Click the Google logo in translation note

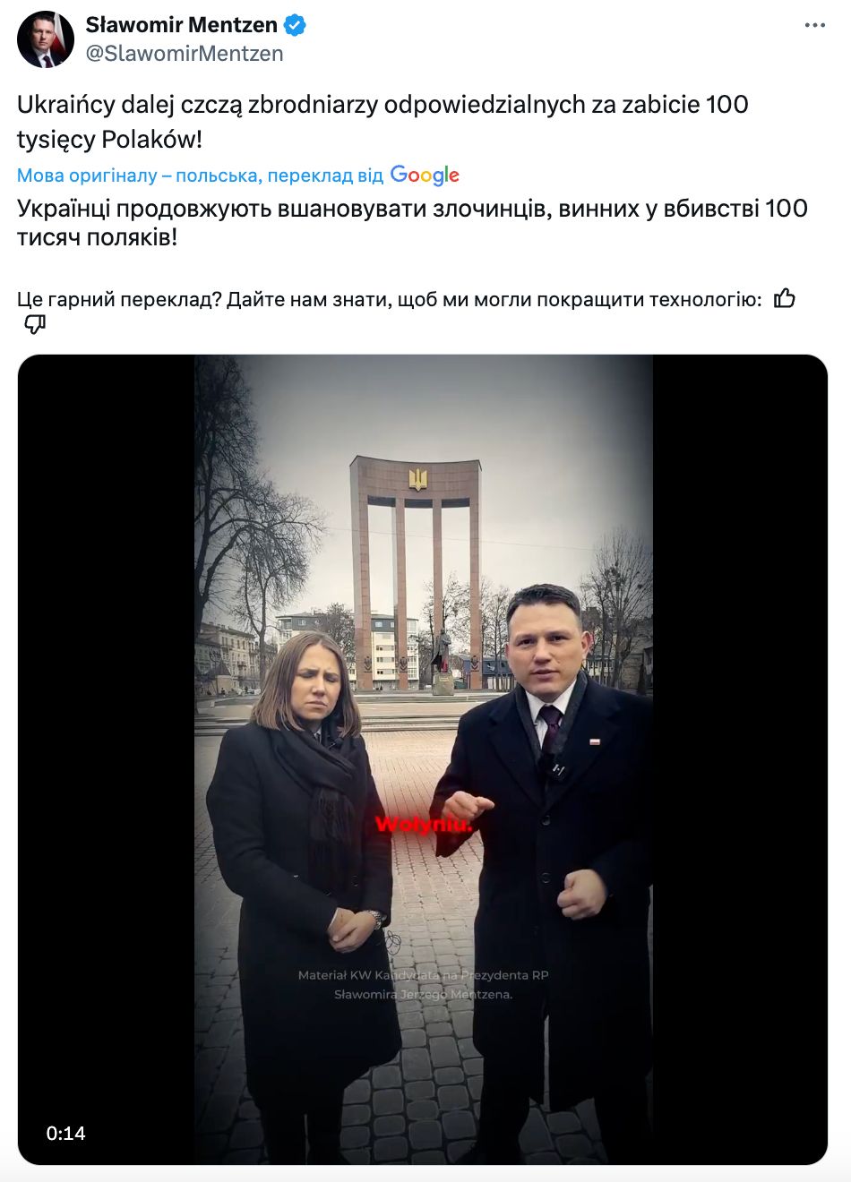425,176
